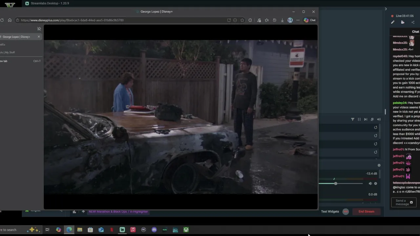
Task: Toggle speaker icon in Streamlabs media bar
Action: [x=379, y=119]
